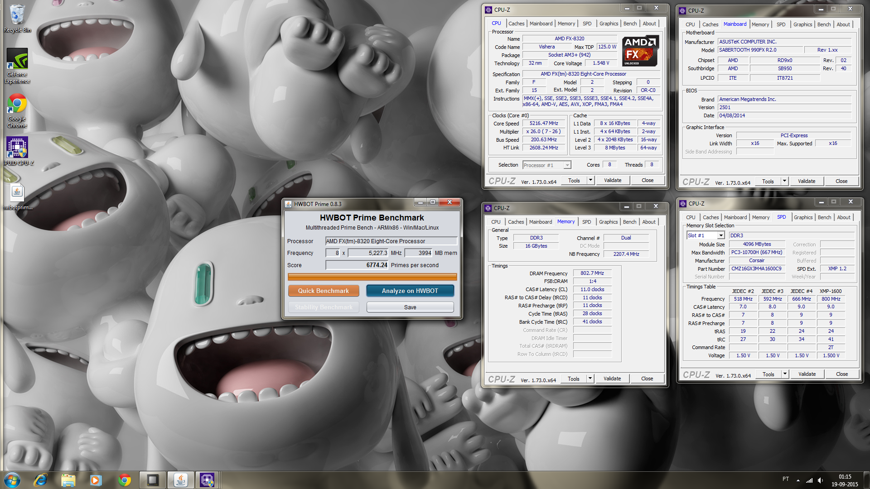The height and width of the screenshot is (489, 870).
Task: Open Graphics tab in Mainboard window
Action: [x=802, y=24]
